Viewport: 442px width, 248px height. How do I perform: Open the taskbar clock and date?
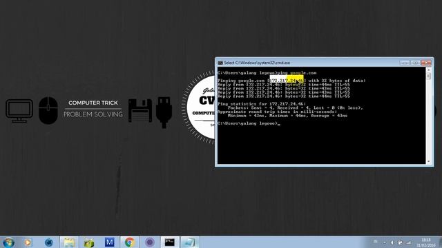(x=426, y=242)
